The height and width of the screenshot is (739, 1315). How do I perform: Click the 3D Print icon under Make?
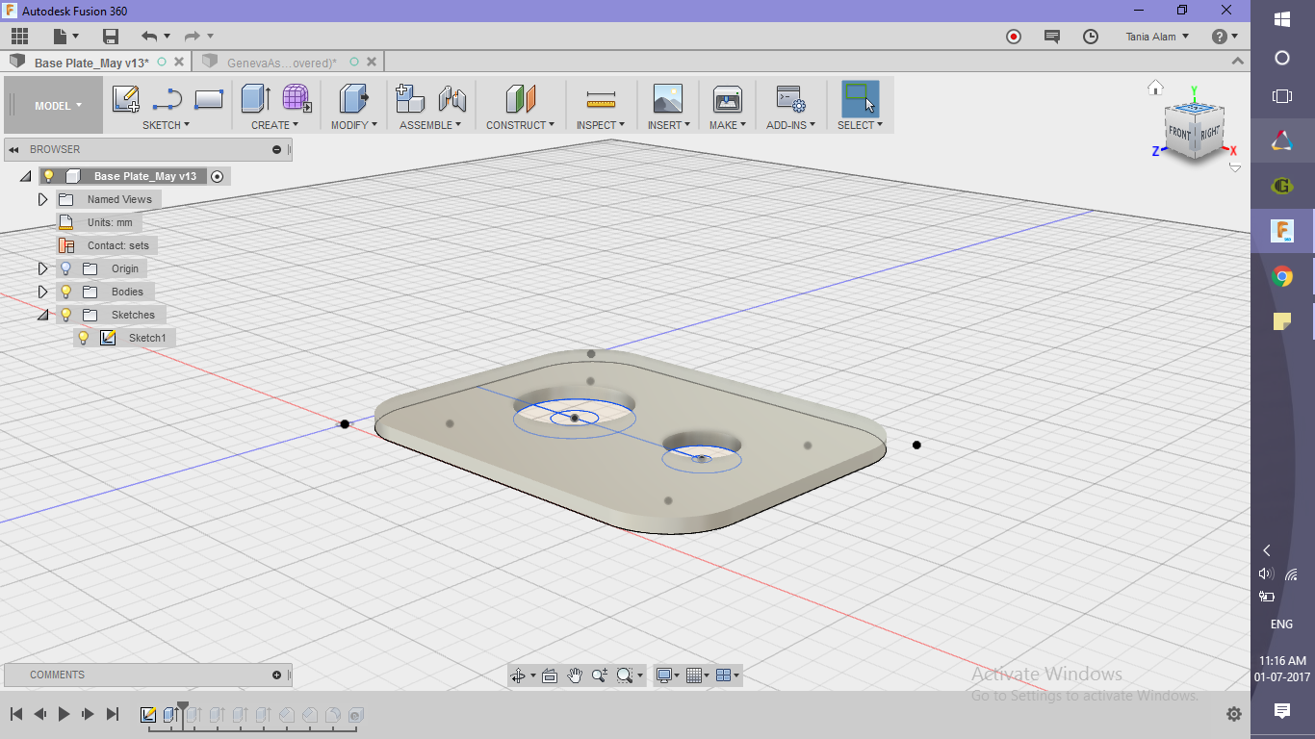(727, 99)
